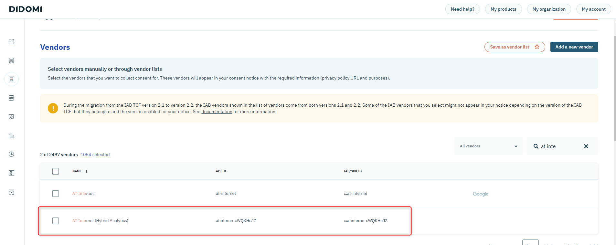
Task: Click the clock chart icon in sidebar
Action: coord(11,154)
